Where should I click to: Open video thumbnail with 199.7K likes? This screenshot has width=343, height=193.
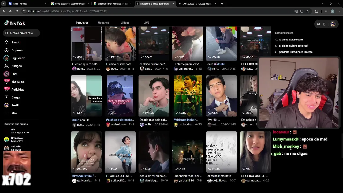pos(120,43)
